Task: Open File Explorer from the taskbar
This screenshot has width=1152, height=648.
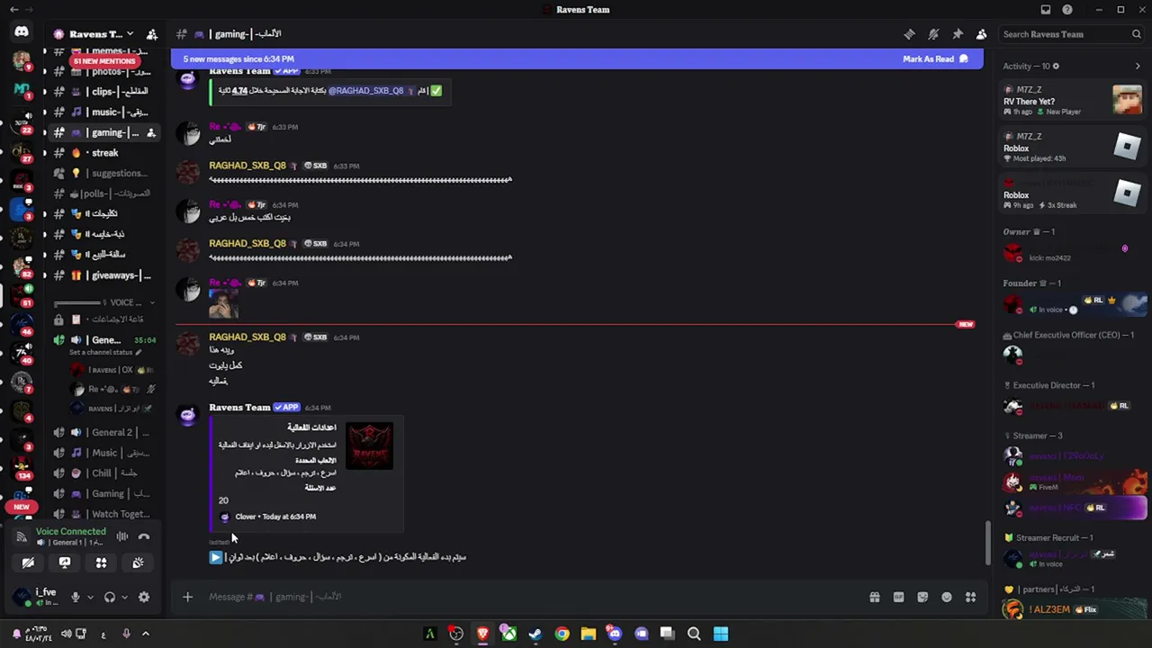Action: pyautogui.click(x=588, y=634)
